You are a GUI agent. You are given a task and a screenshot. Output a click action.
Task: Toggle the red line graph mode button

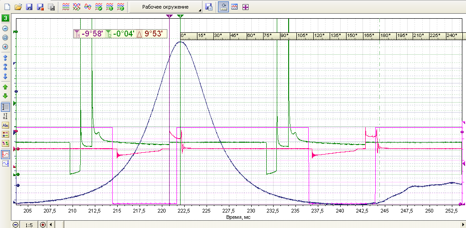click(5, 154)
